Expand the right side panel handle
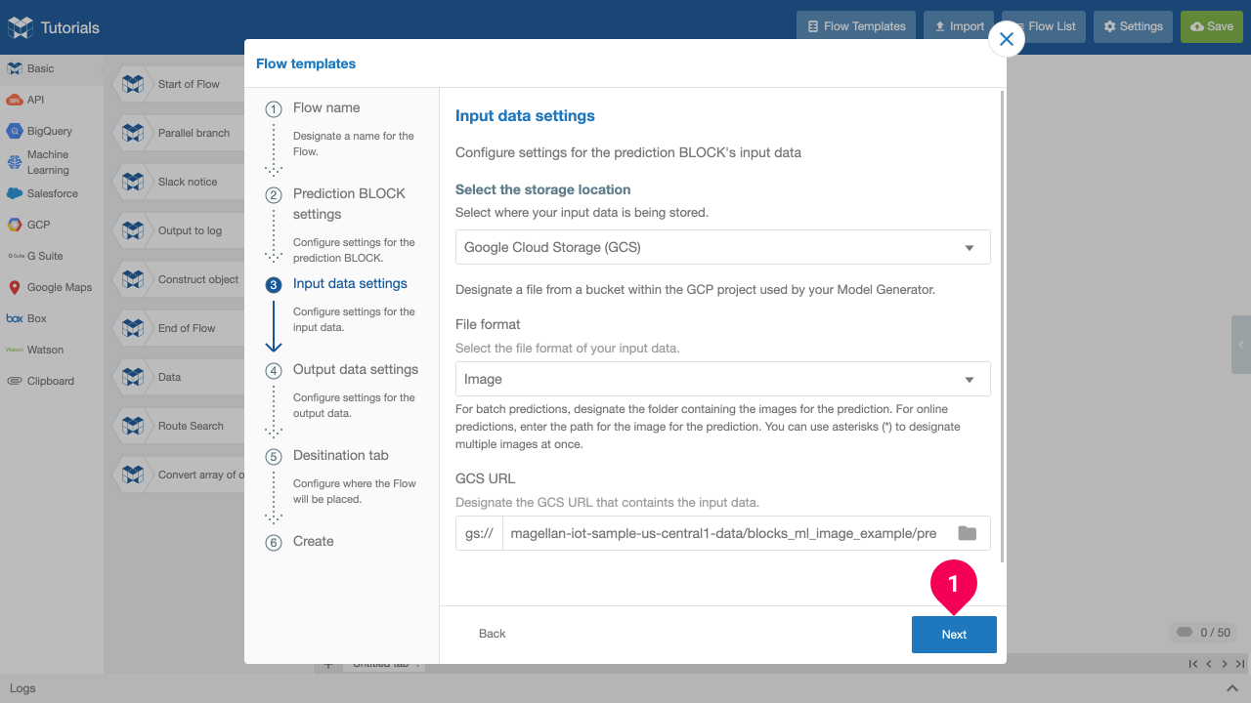This screenshot has width=1251, height=703. 1241,345
